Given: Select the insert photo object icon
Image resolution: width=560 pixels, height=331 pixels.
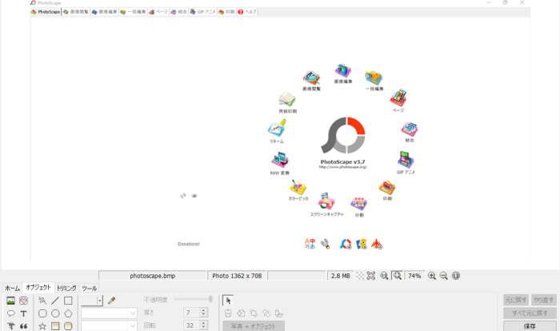Looking at the screenshot, I should 10,301.
